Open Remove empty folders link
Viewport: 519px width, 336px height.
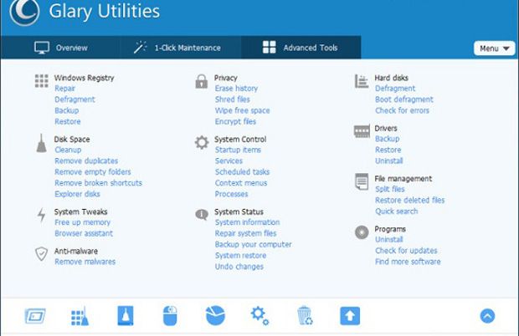[93, 172]
